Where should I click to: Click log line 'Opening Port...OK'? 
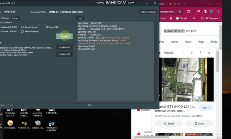[x=87, y=32]
